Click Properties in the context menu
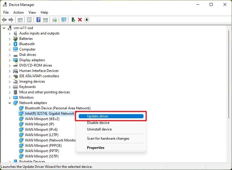Viewport: 232px width, 170px height. (x=95, y=148)
